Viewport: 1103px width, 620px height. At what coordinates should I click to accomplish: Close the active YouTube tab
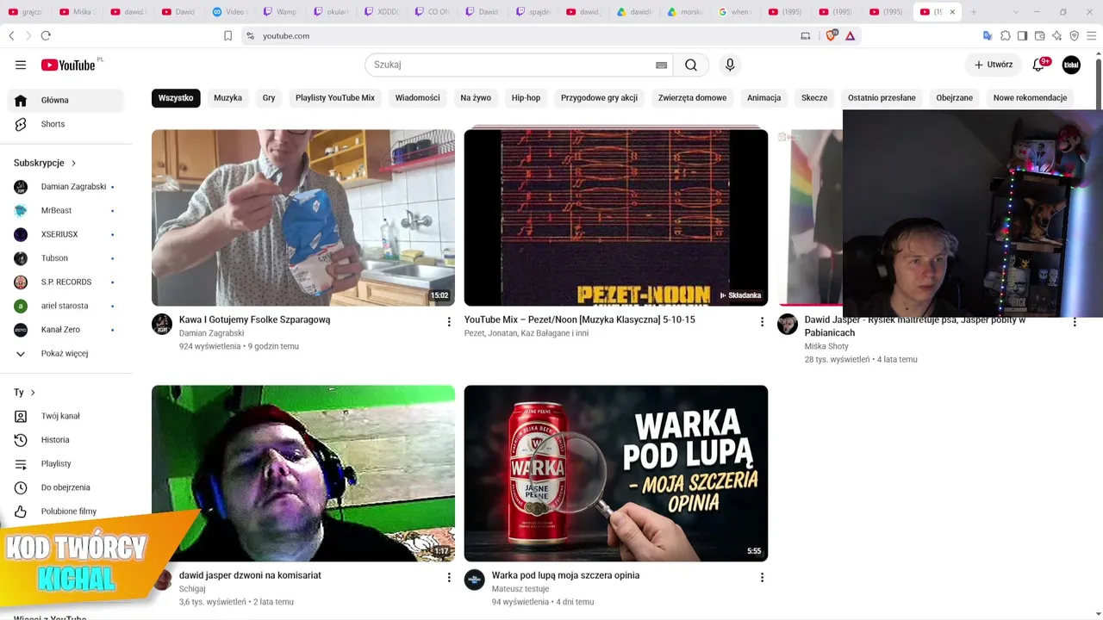tap(952, 12)
